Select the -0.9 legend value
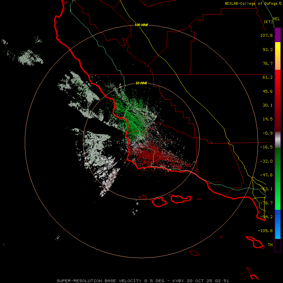This screenshot has width=283, height=283. 268,133
